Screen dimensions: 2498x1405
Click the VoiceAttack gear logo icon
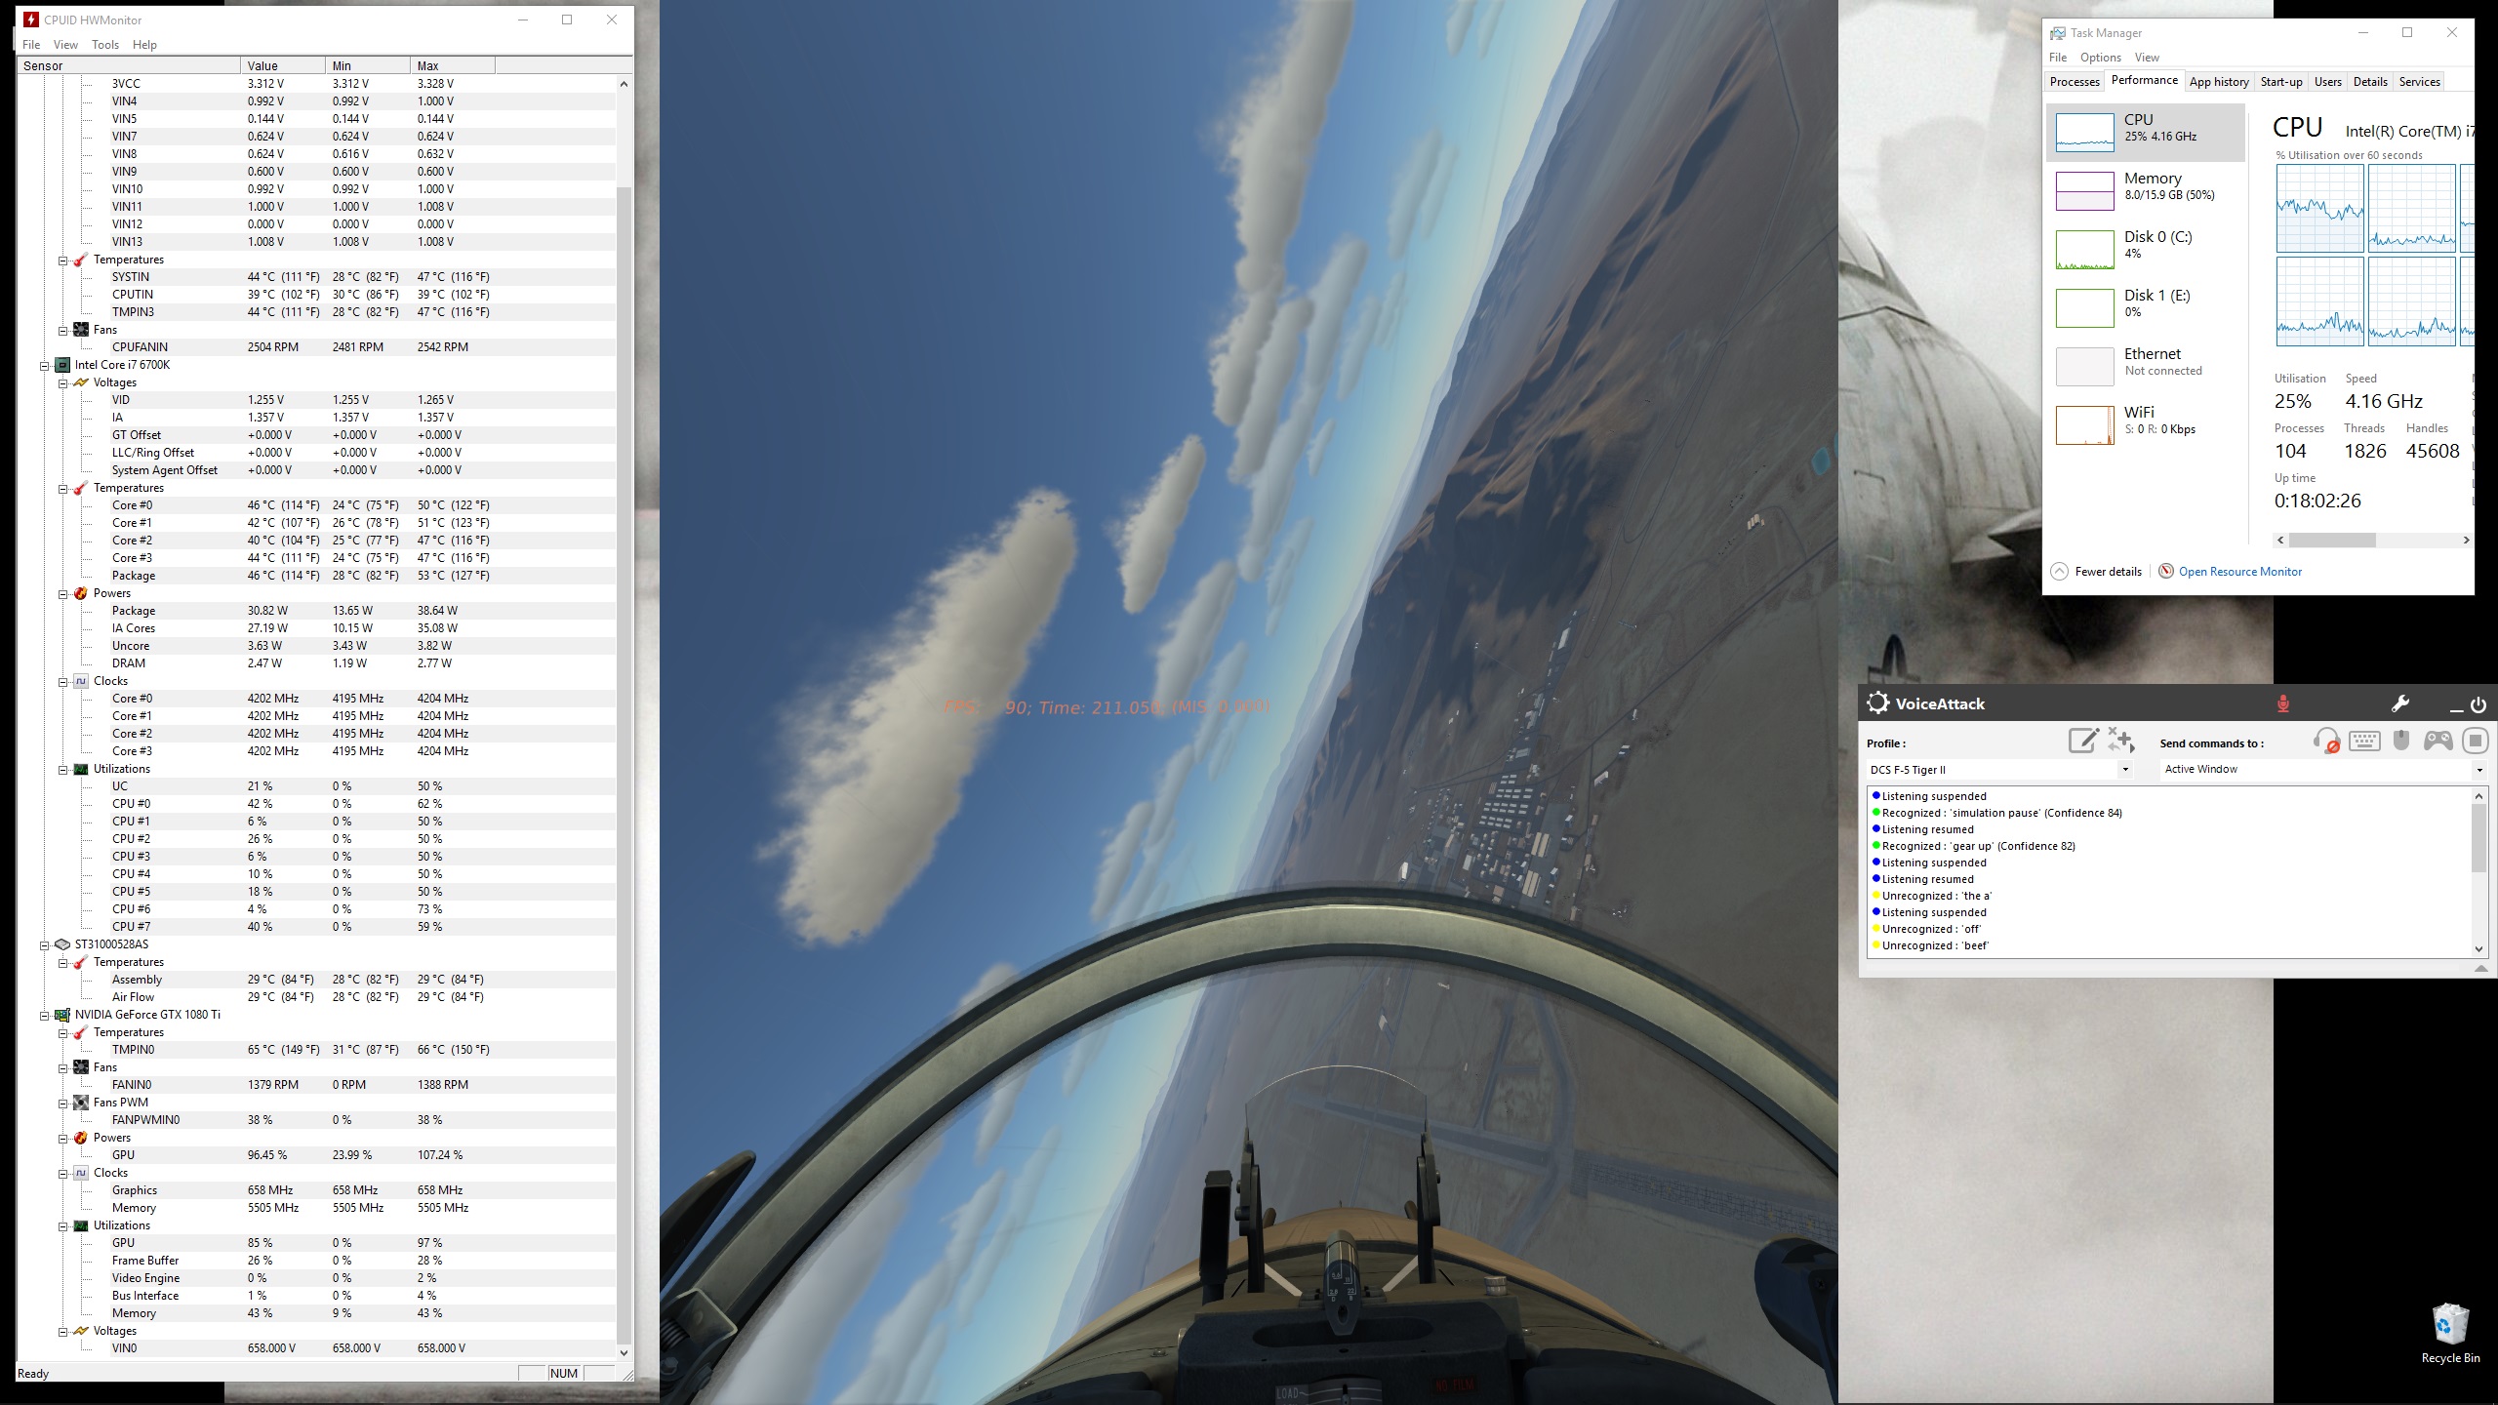pyautogui.click(x=1877, y=703)
